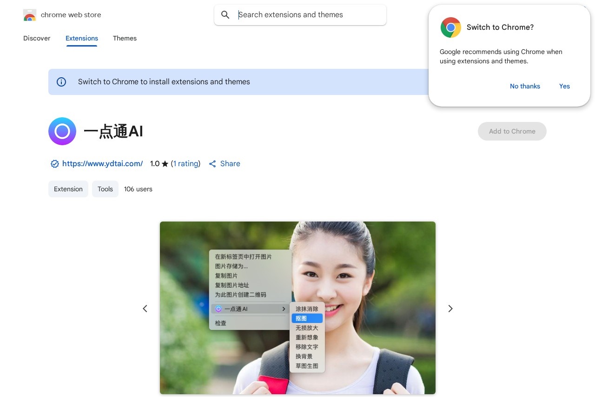Click the Chrome logo in the popup
Viewport: 595px width, 397px height.
[x=450, y=27]
